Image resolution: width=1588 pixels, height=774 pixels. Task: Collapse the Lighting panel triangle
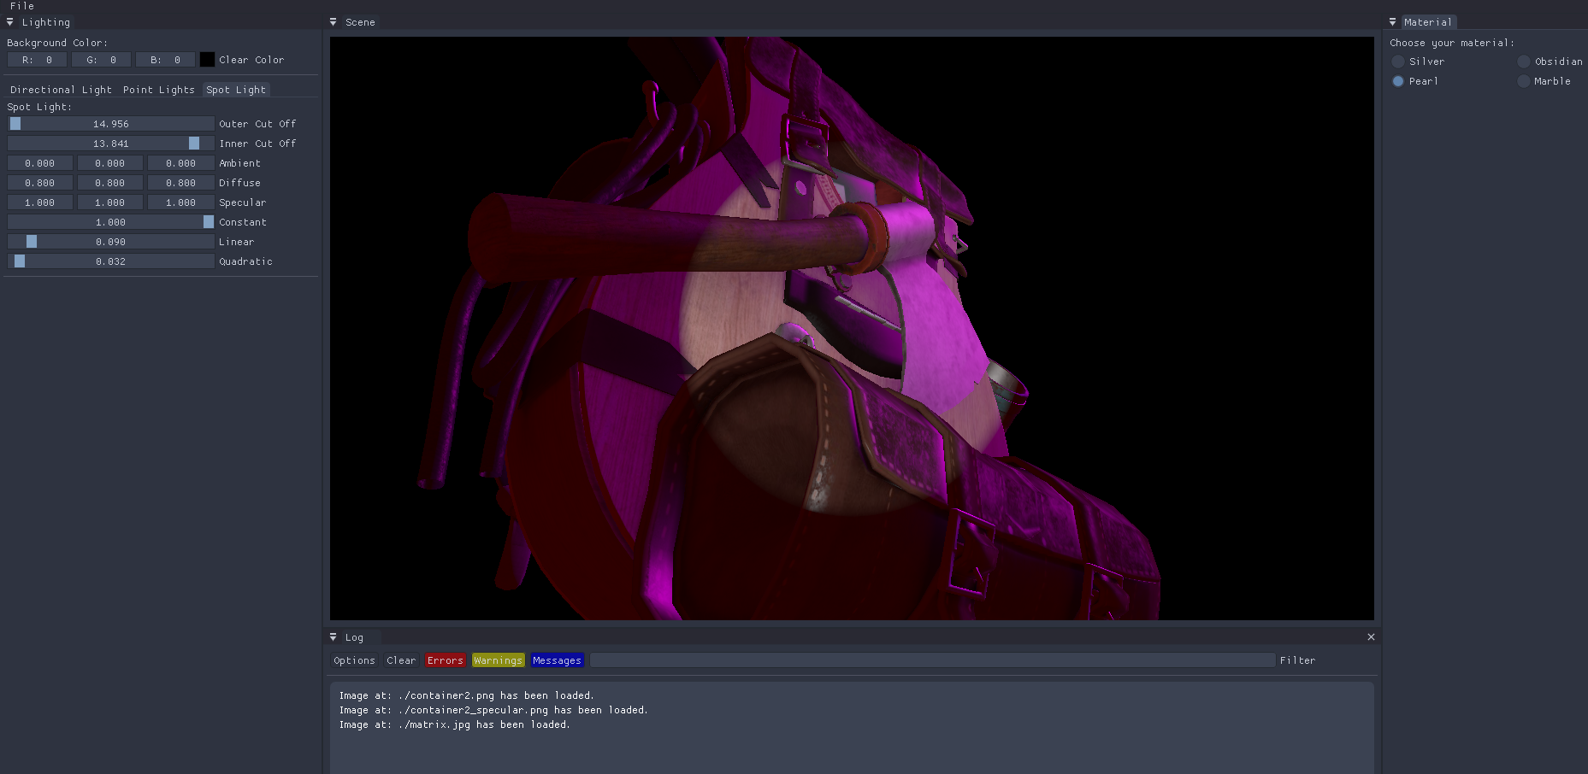pos(10,22)
